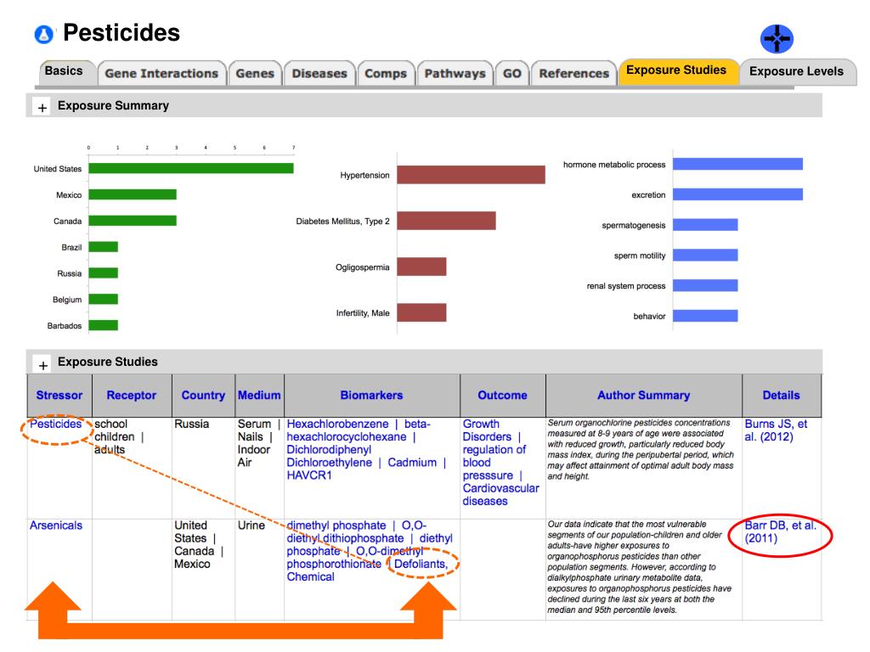
Task: Click the 'renal system process' chart label
Action: coord(626,286)
